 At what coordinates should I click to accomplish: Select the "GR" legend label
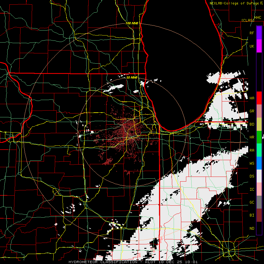[x=252, y=111]
